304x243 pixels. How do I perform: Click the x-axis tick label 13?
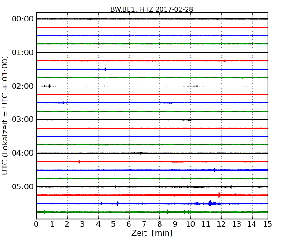point(237,224)
